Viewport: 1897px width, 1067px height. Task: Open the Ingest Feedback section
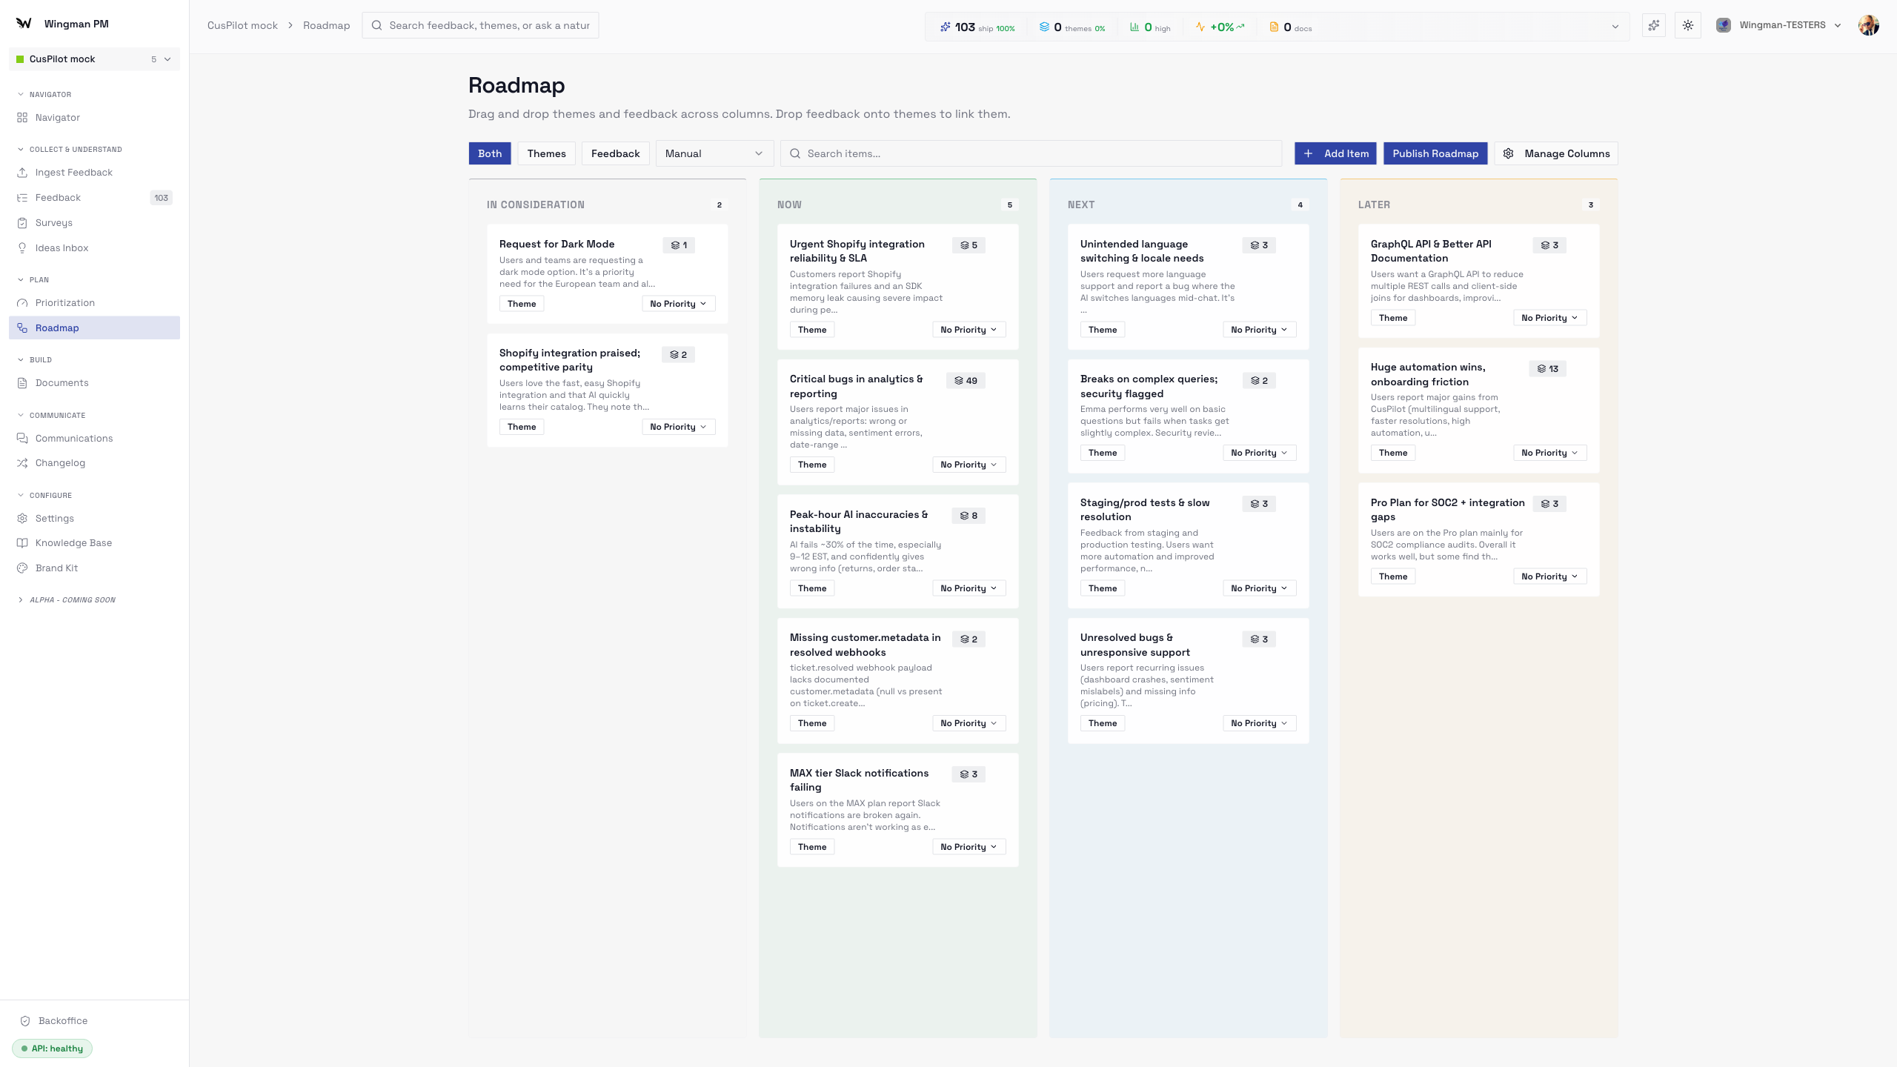coord(75,172)
